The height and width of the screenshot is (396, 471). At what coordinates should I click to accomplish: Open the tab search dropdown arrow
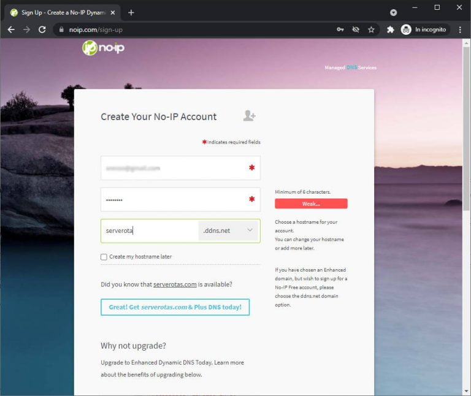click(393, 12)
